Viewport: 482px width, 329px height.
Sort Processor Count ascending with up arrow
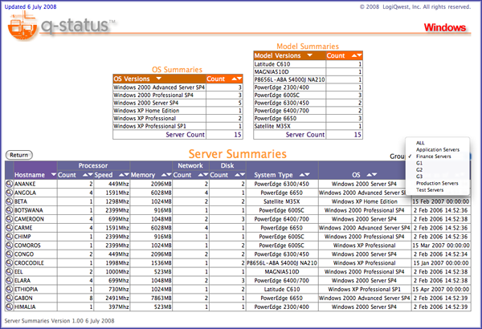[x=85, y=174]
